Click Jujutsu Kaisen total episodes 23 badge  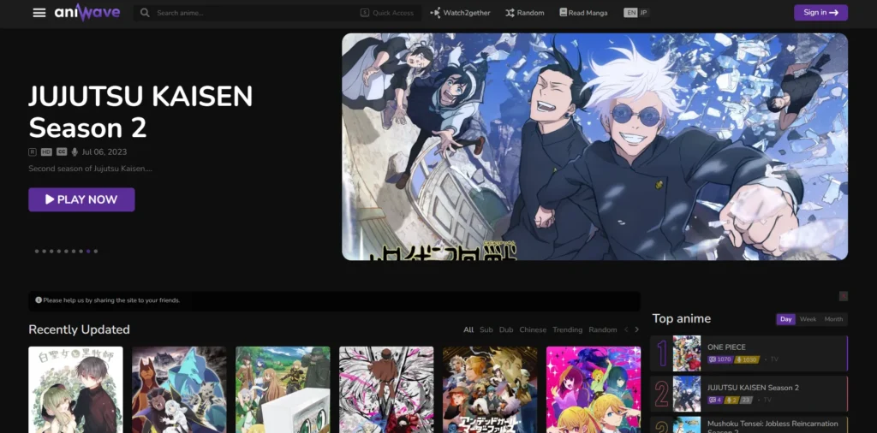coord(744,400)
